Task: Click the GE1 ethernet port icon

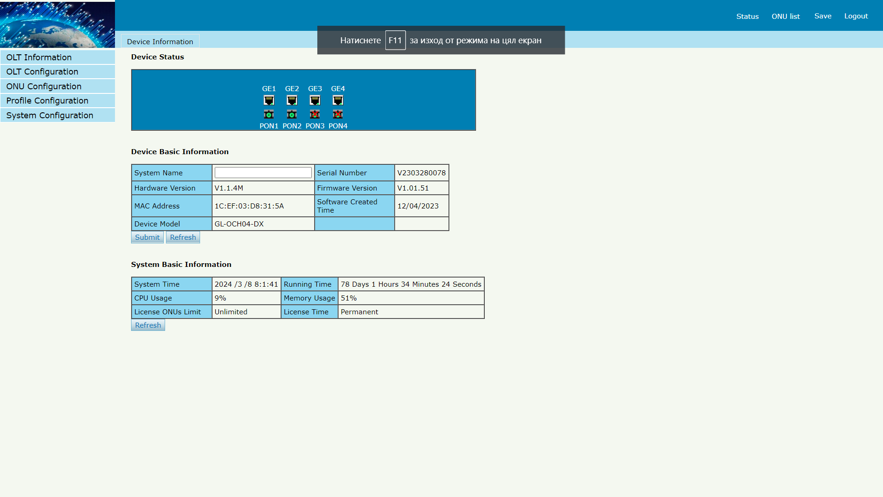Action: coord(269,100)
